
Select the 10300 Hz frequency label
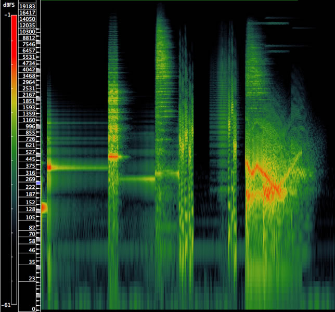(x=27, y=32)
